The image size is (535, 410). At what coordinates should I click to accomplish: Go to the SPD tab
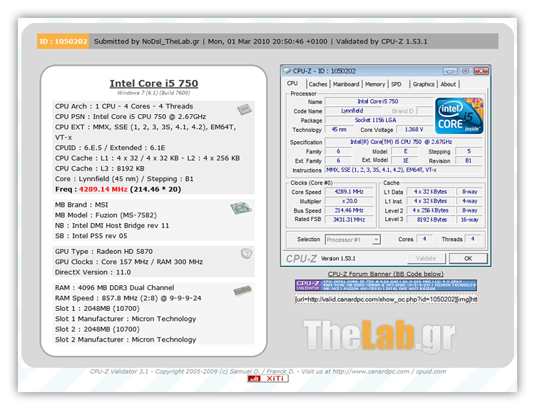[396, 84]
